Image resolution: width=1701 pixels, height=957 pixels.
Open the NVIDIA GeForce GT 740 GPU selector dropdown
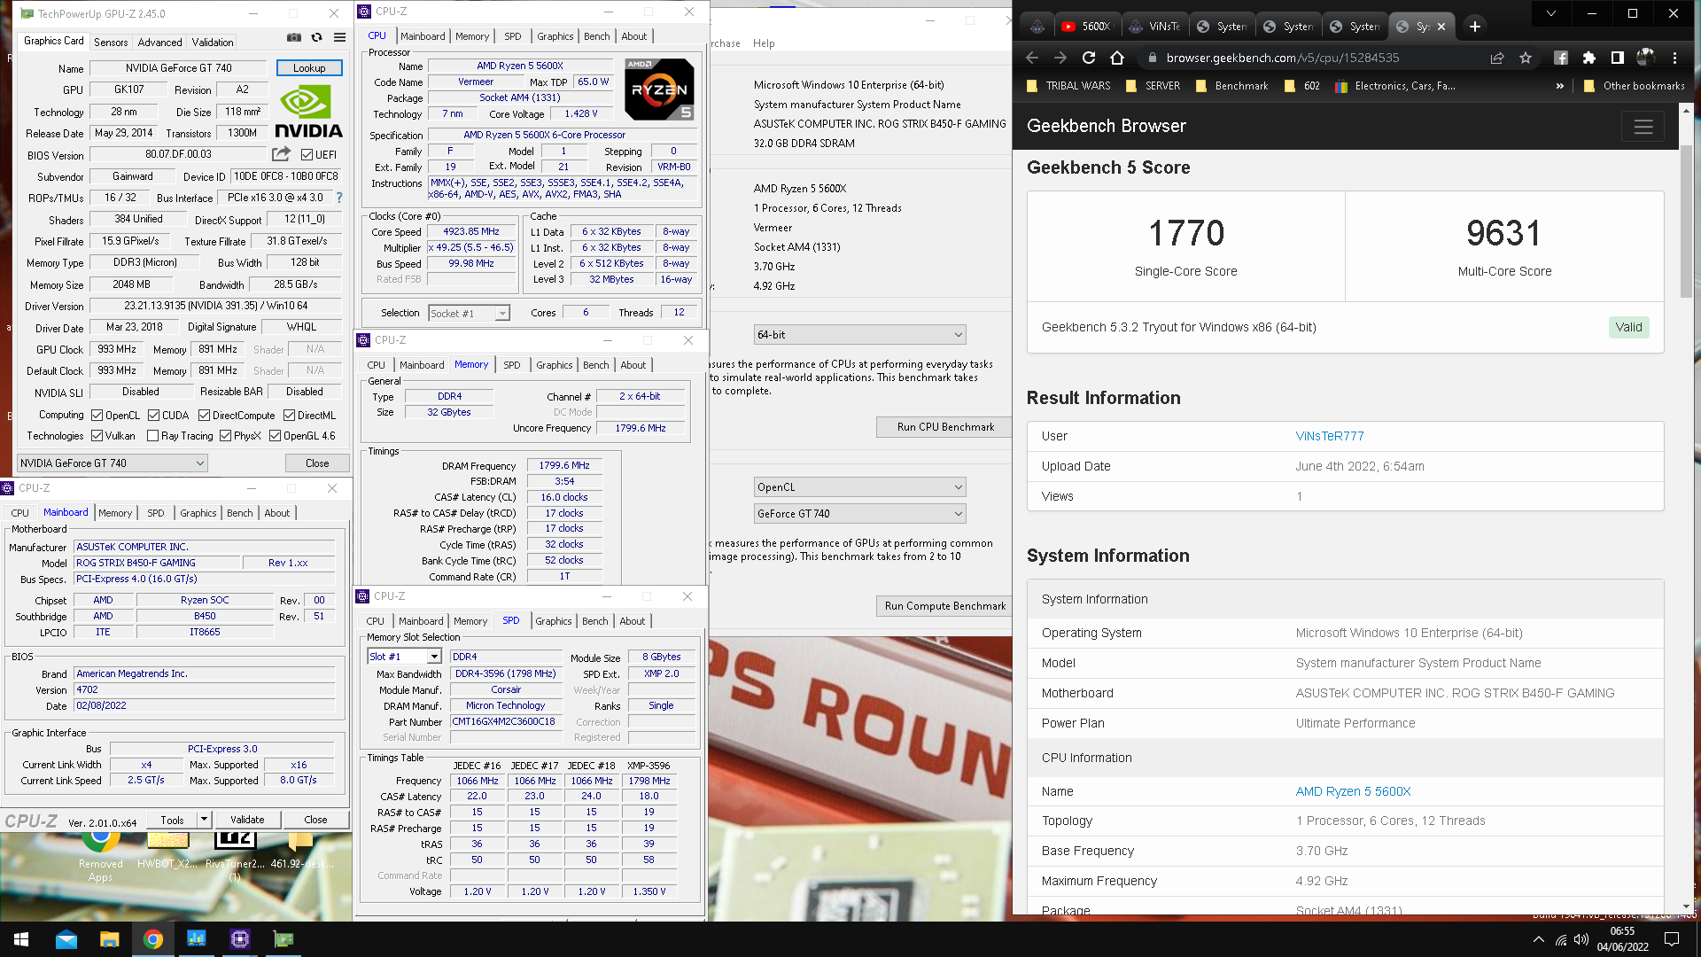point(113,463)
